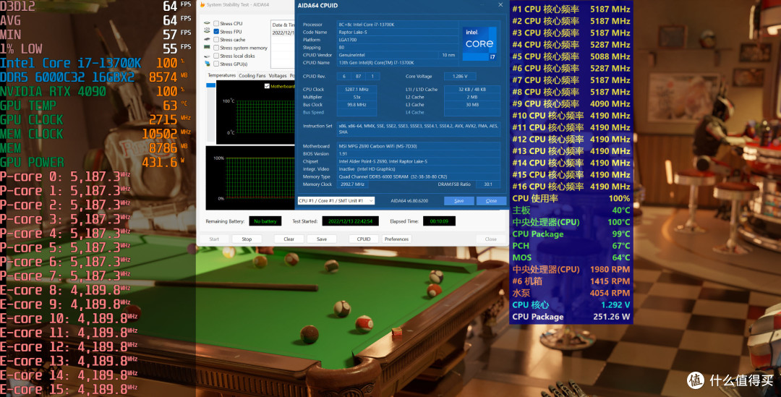The width and height of the screenshot is (781, 397).
Task: Click the MOS 64°C sensor row
Action: point(571,257)
